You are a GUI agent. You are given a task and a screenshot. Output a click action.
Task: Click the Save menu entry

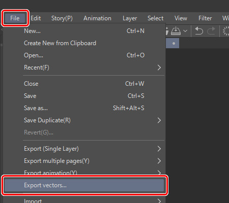click(x=84, y=96)
